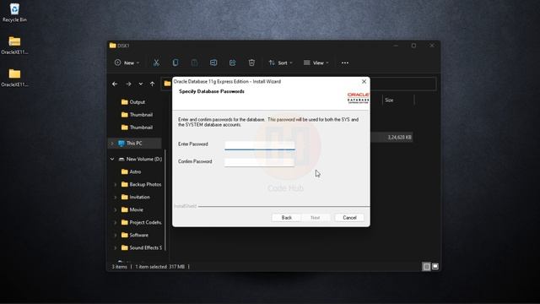Viewport: 540px width, 304px height.
Task: Click the Confirm Password field
Action: pos(259,162)
